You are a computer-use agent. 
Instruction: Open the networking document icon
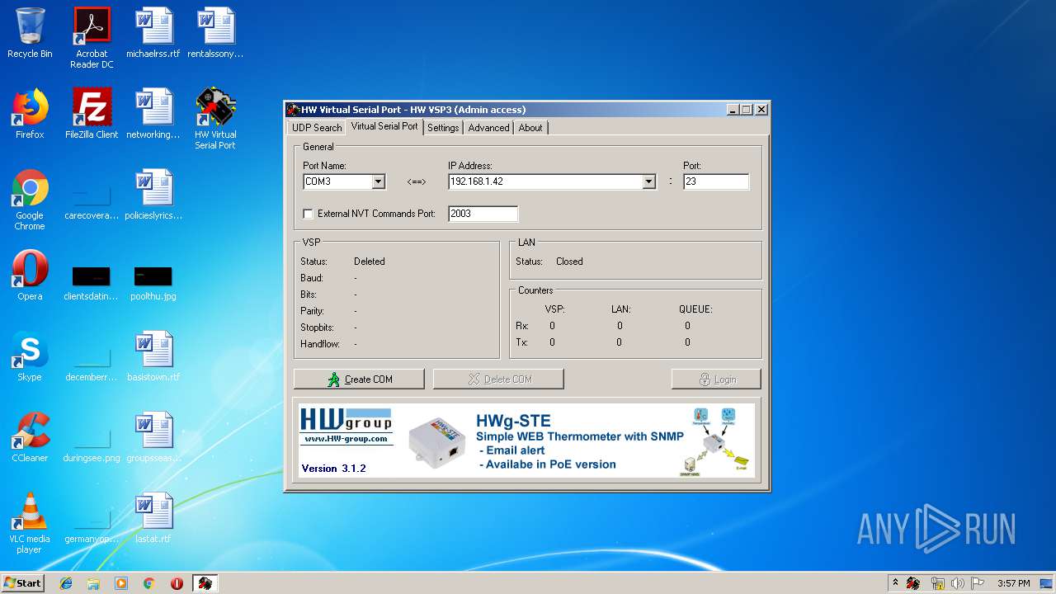pos(153,114)
